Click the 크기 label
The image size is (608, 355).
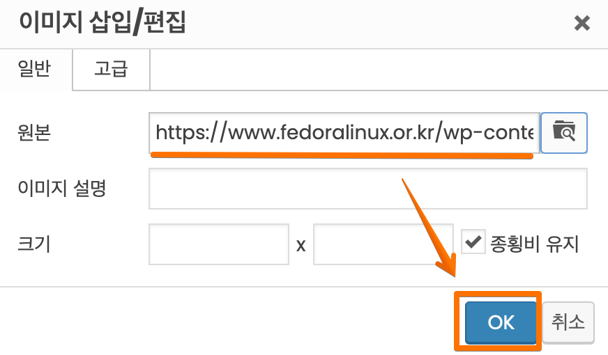click(34, 244)
